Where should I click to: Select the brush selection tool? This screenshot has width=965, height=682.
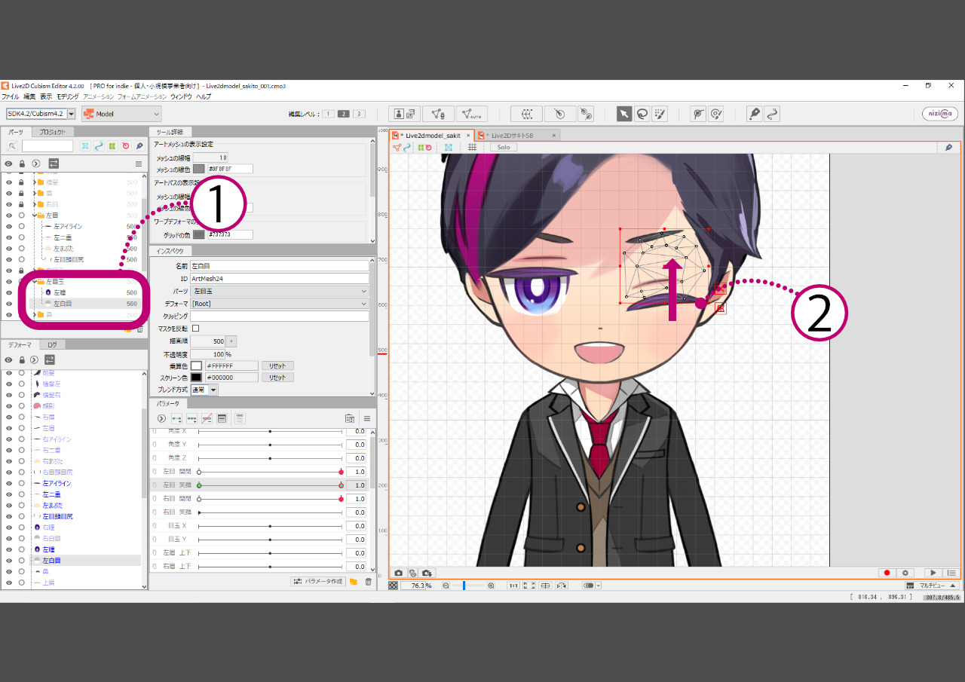point(660,114)
